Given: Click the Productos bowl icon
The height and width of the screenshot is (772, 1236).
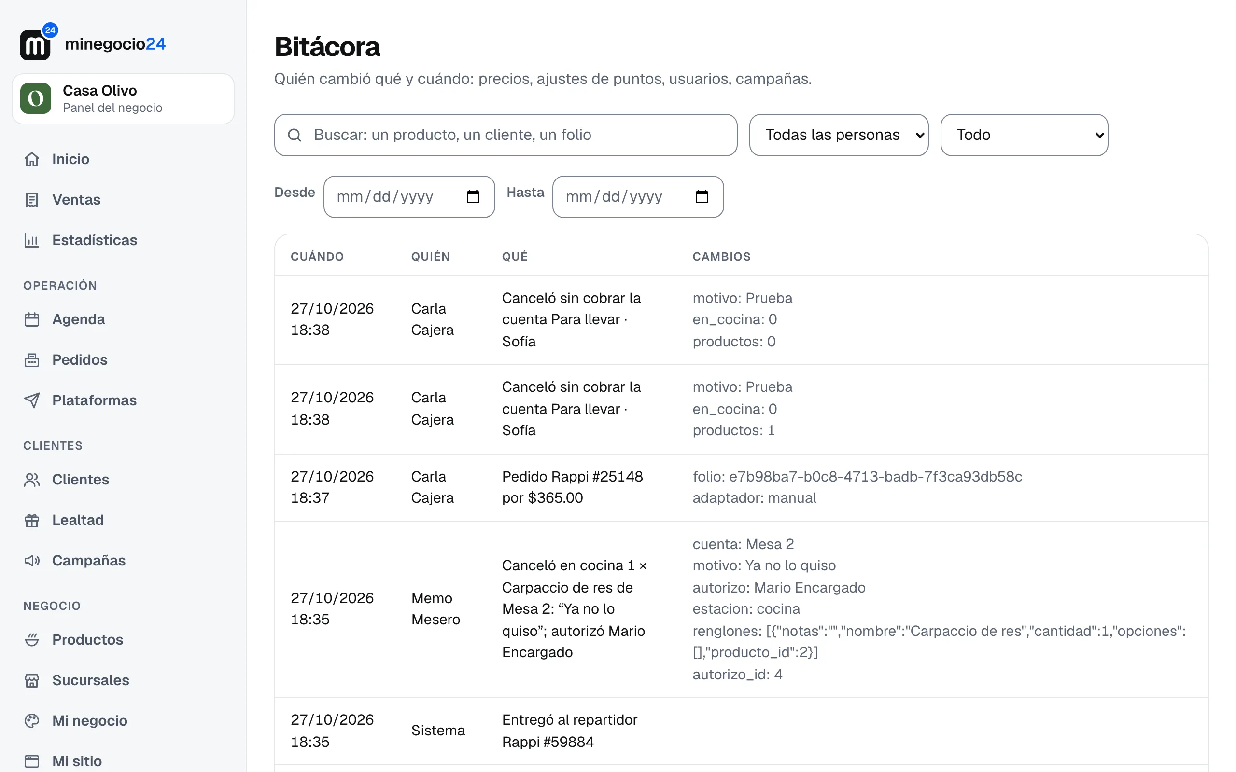Looking at the screenshot, I should (x=32, y=640).
